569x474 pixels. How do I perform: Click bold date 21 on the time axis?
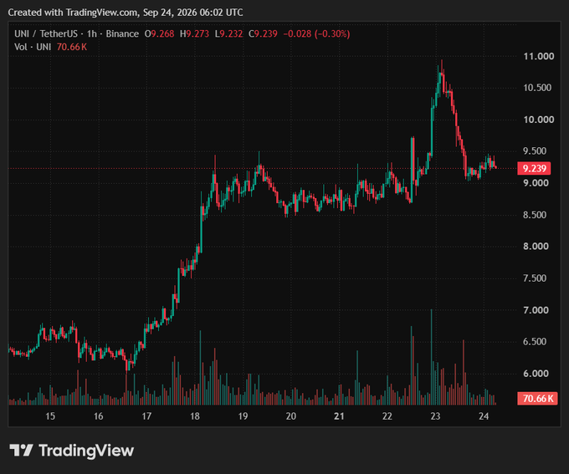point(339,416)
